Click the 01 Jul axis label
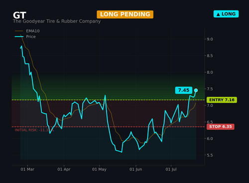 pyautogui.click(x=171, y=170)
